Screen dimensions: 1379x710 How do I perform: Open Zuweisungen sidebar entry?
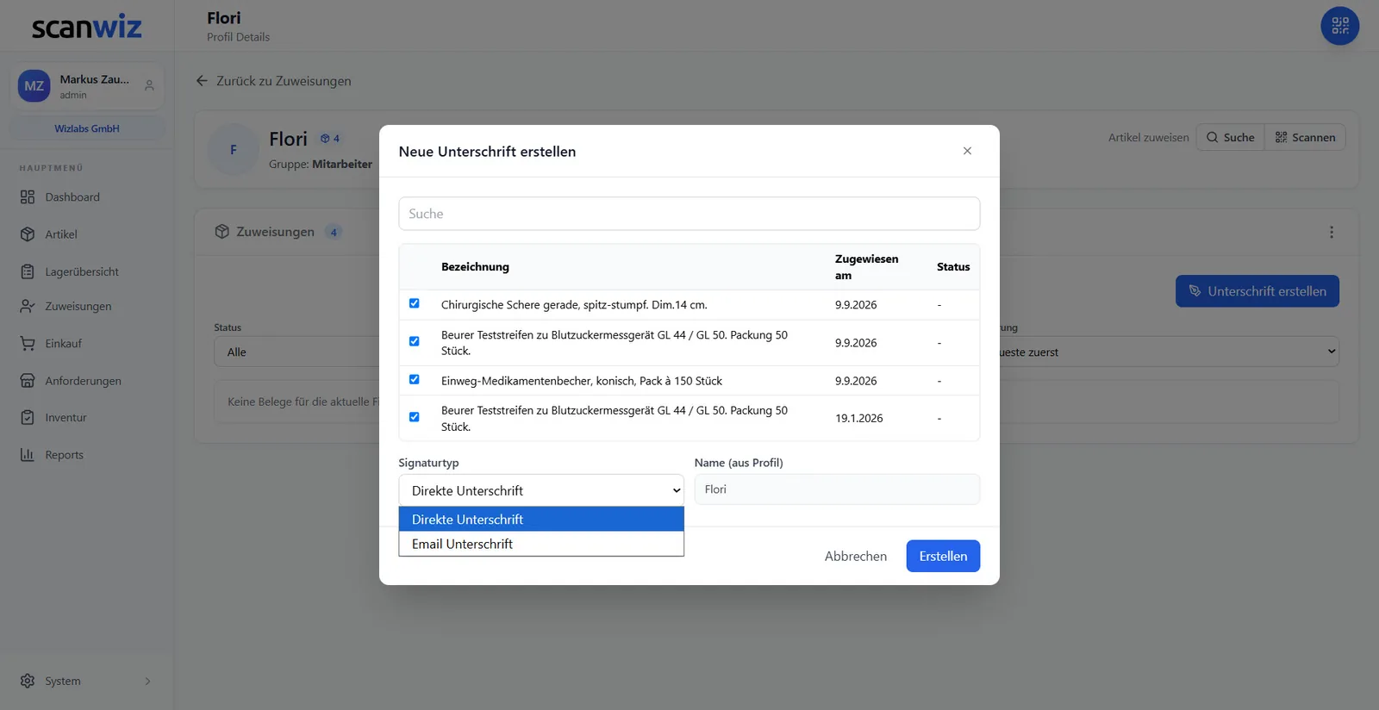pos(86,306)
